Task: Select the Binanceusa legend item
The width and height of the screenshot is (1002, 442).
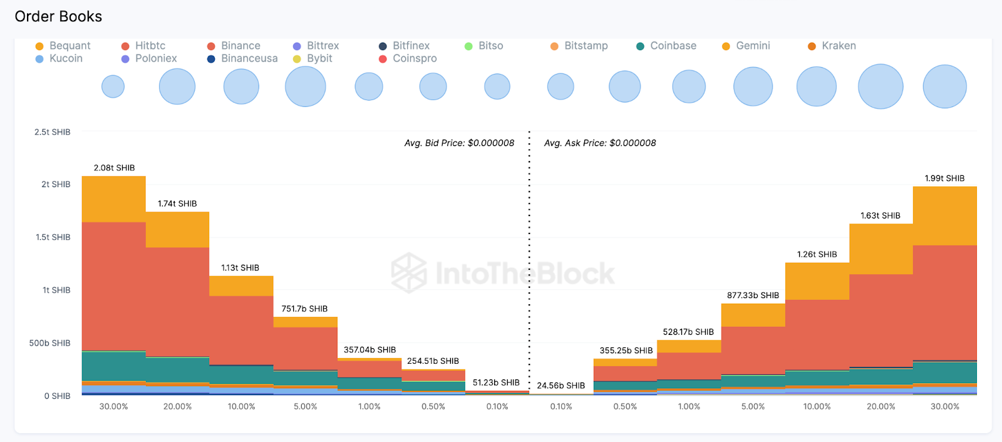Action: point(242,58)
